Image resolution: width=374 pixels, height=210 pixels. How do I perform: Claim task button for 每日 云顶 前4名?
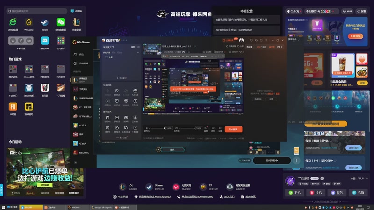353,147
